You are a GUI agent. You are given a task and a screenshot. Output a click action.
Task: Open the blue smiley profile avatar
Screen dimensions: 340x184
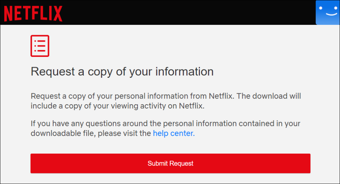pyautogui.click(x=327, y=13)
